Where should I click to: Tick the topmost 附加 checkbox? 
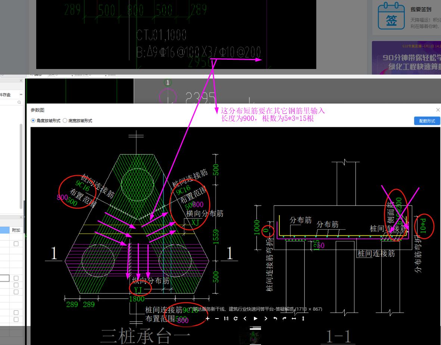point(16,244)
